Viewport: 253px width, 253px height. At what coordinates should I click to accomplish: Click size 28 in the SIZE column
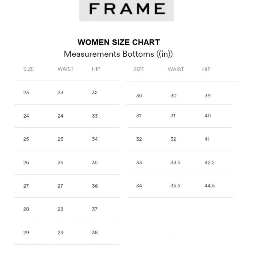point(26,209)
